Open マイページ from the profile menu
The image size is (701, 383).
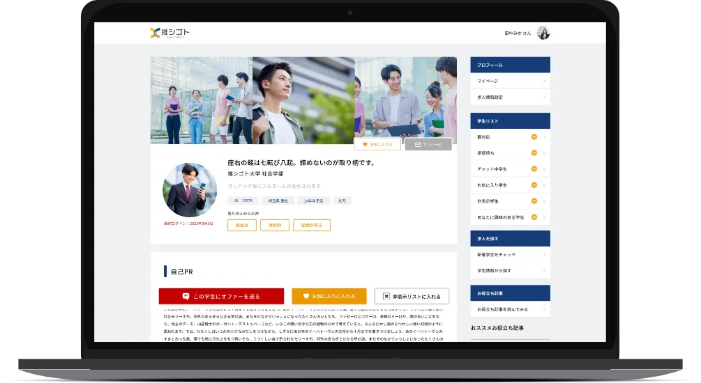coord(510,81)
